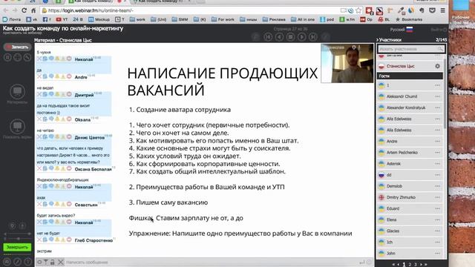The image size is (475, 267).
Task: Click the help question-mark icon at sidebar bottom
Action: (27, 262)
